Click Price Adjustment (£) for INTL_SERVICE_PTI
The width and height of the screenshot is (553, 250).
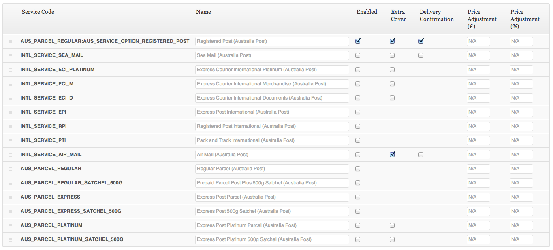pos(478,140)
